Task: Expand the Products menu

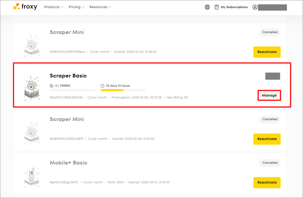Action: 54,7
